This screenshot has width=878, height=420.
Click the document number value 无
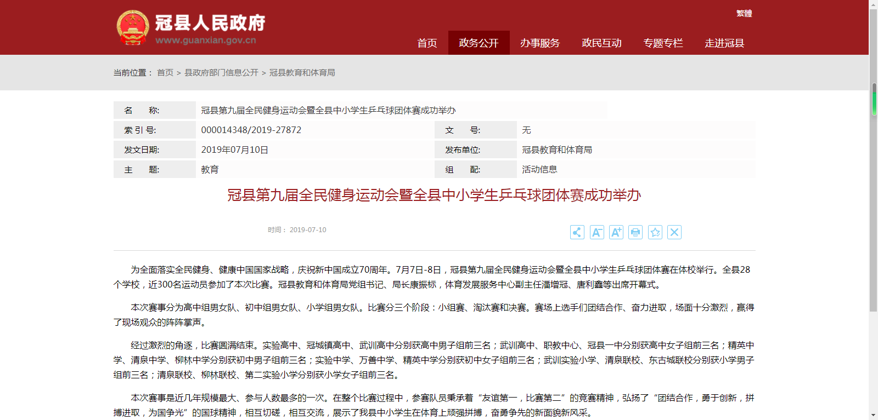526,130
